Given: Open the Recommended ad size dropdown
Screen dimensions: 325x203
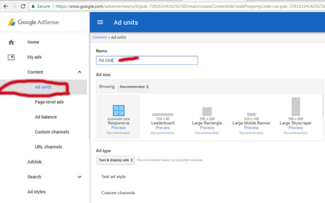Looking at the screenshot, I should 134,87.
